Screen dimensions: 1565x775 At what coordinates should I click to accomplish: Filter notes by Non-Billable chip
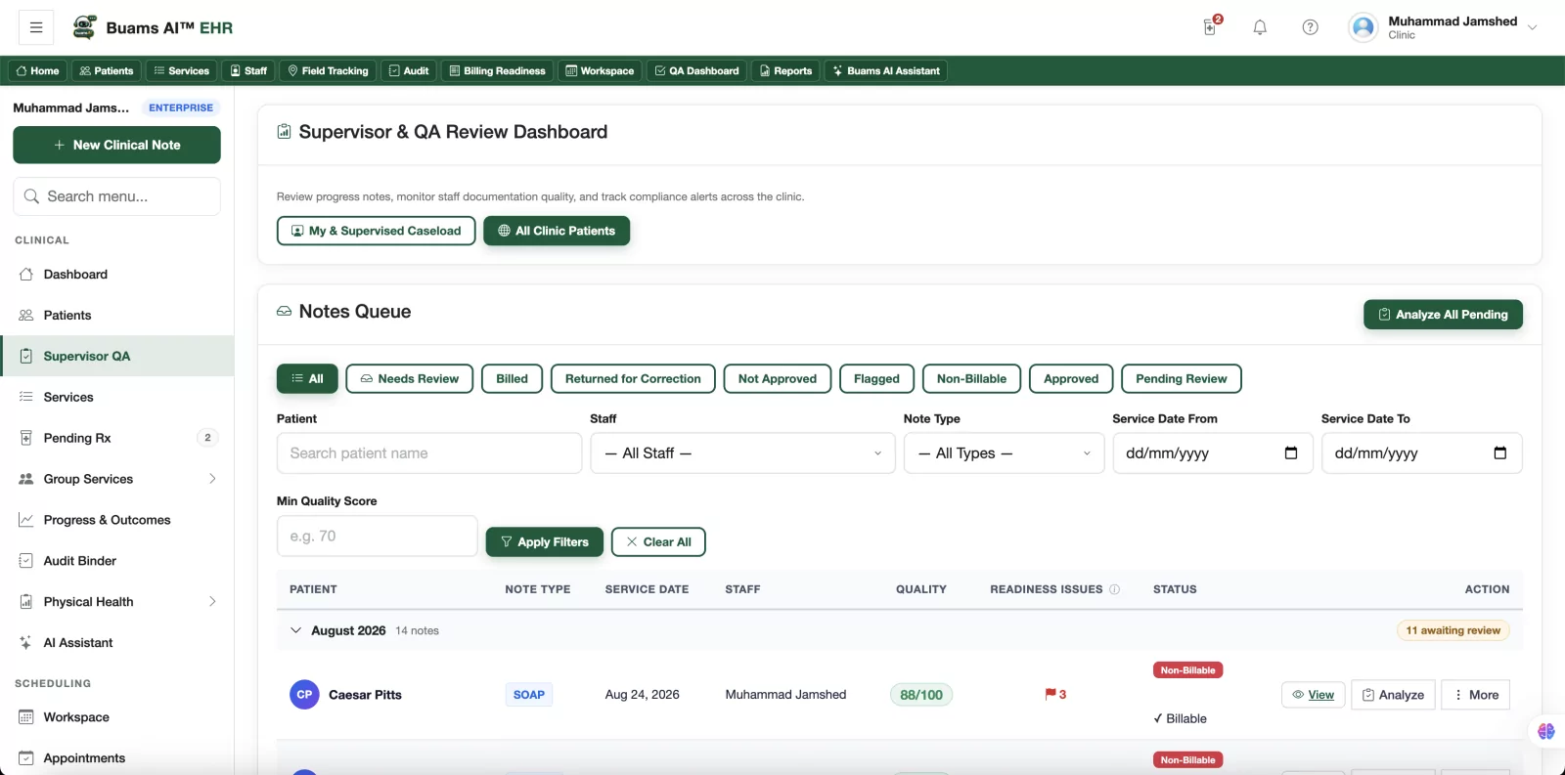(x=971, y=379)
